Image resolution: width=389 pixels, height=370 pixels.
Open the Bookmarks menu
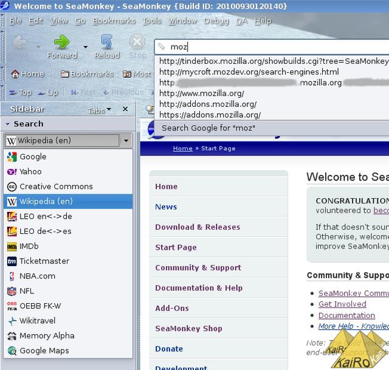(114, 21)
